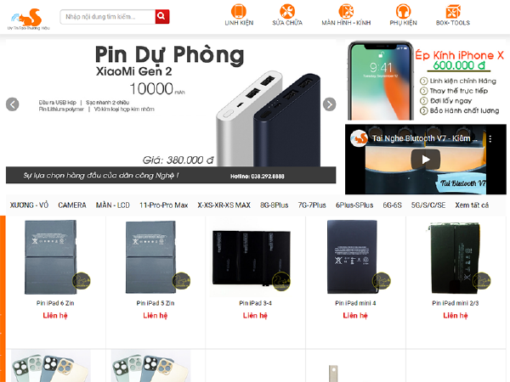Viewport: 510px width, 382px height.
Task: Click the red search magnifier button
Action: 162,17
